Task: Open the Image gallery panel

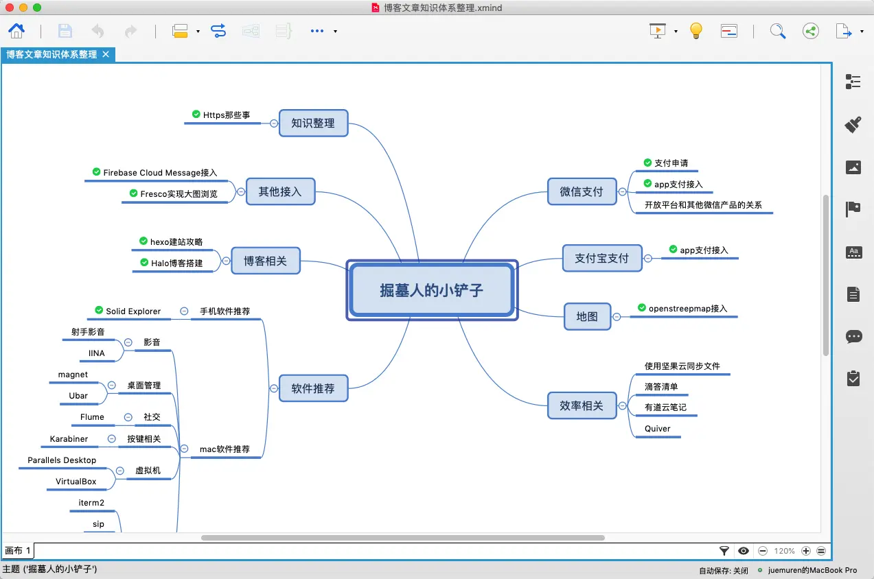Action: [x=853, y=167]
